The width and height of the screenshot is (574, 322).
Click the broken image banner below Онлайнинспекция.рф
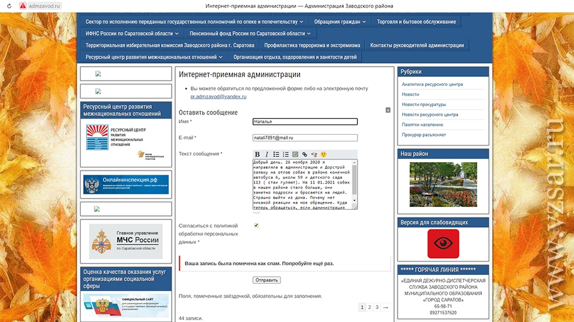(97, 209)
